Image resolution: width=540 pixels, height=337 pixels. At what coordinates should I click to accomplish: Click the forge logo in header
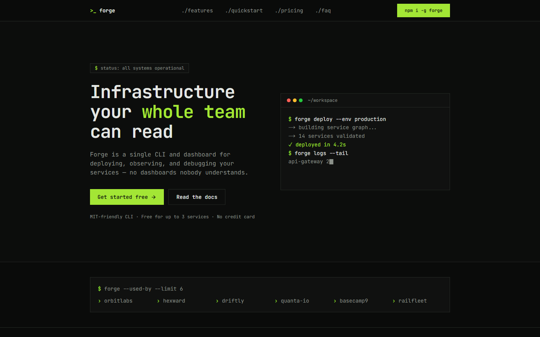tap(102, 10)
